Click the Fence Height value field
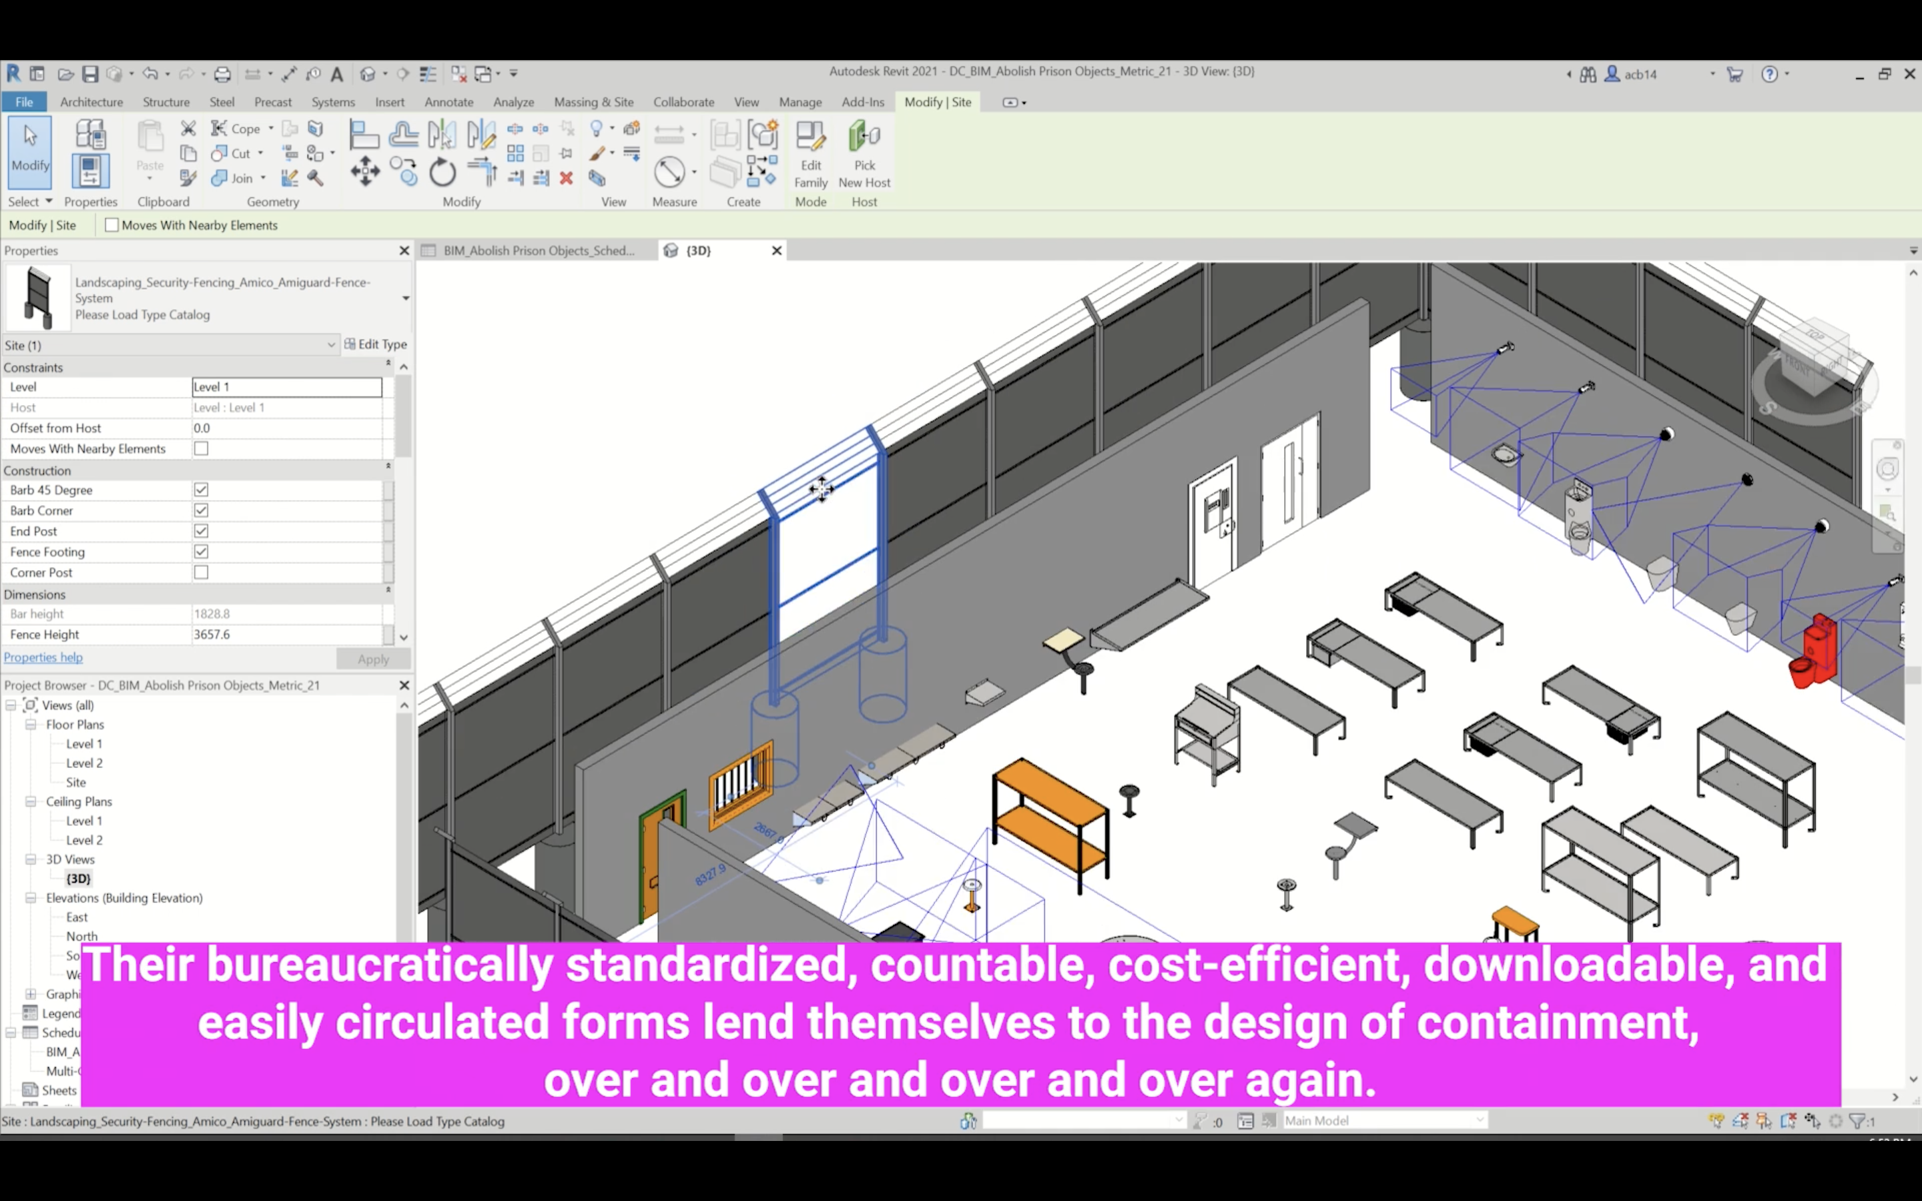The height and width of the screenshot is (1201, 1922). pyautogui.click(x=286, y=635)
